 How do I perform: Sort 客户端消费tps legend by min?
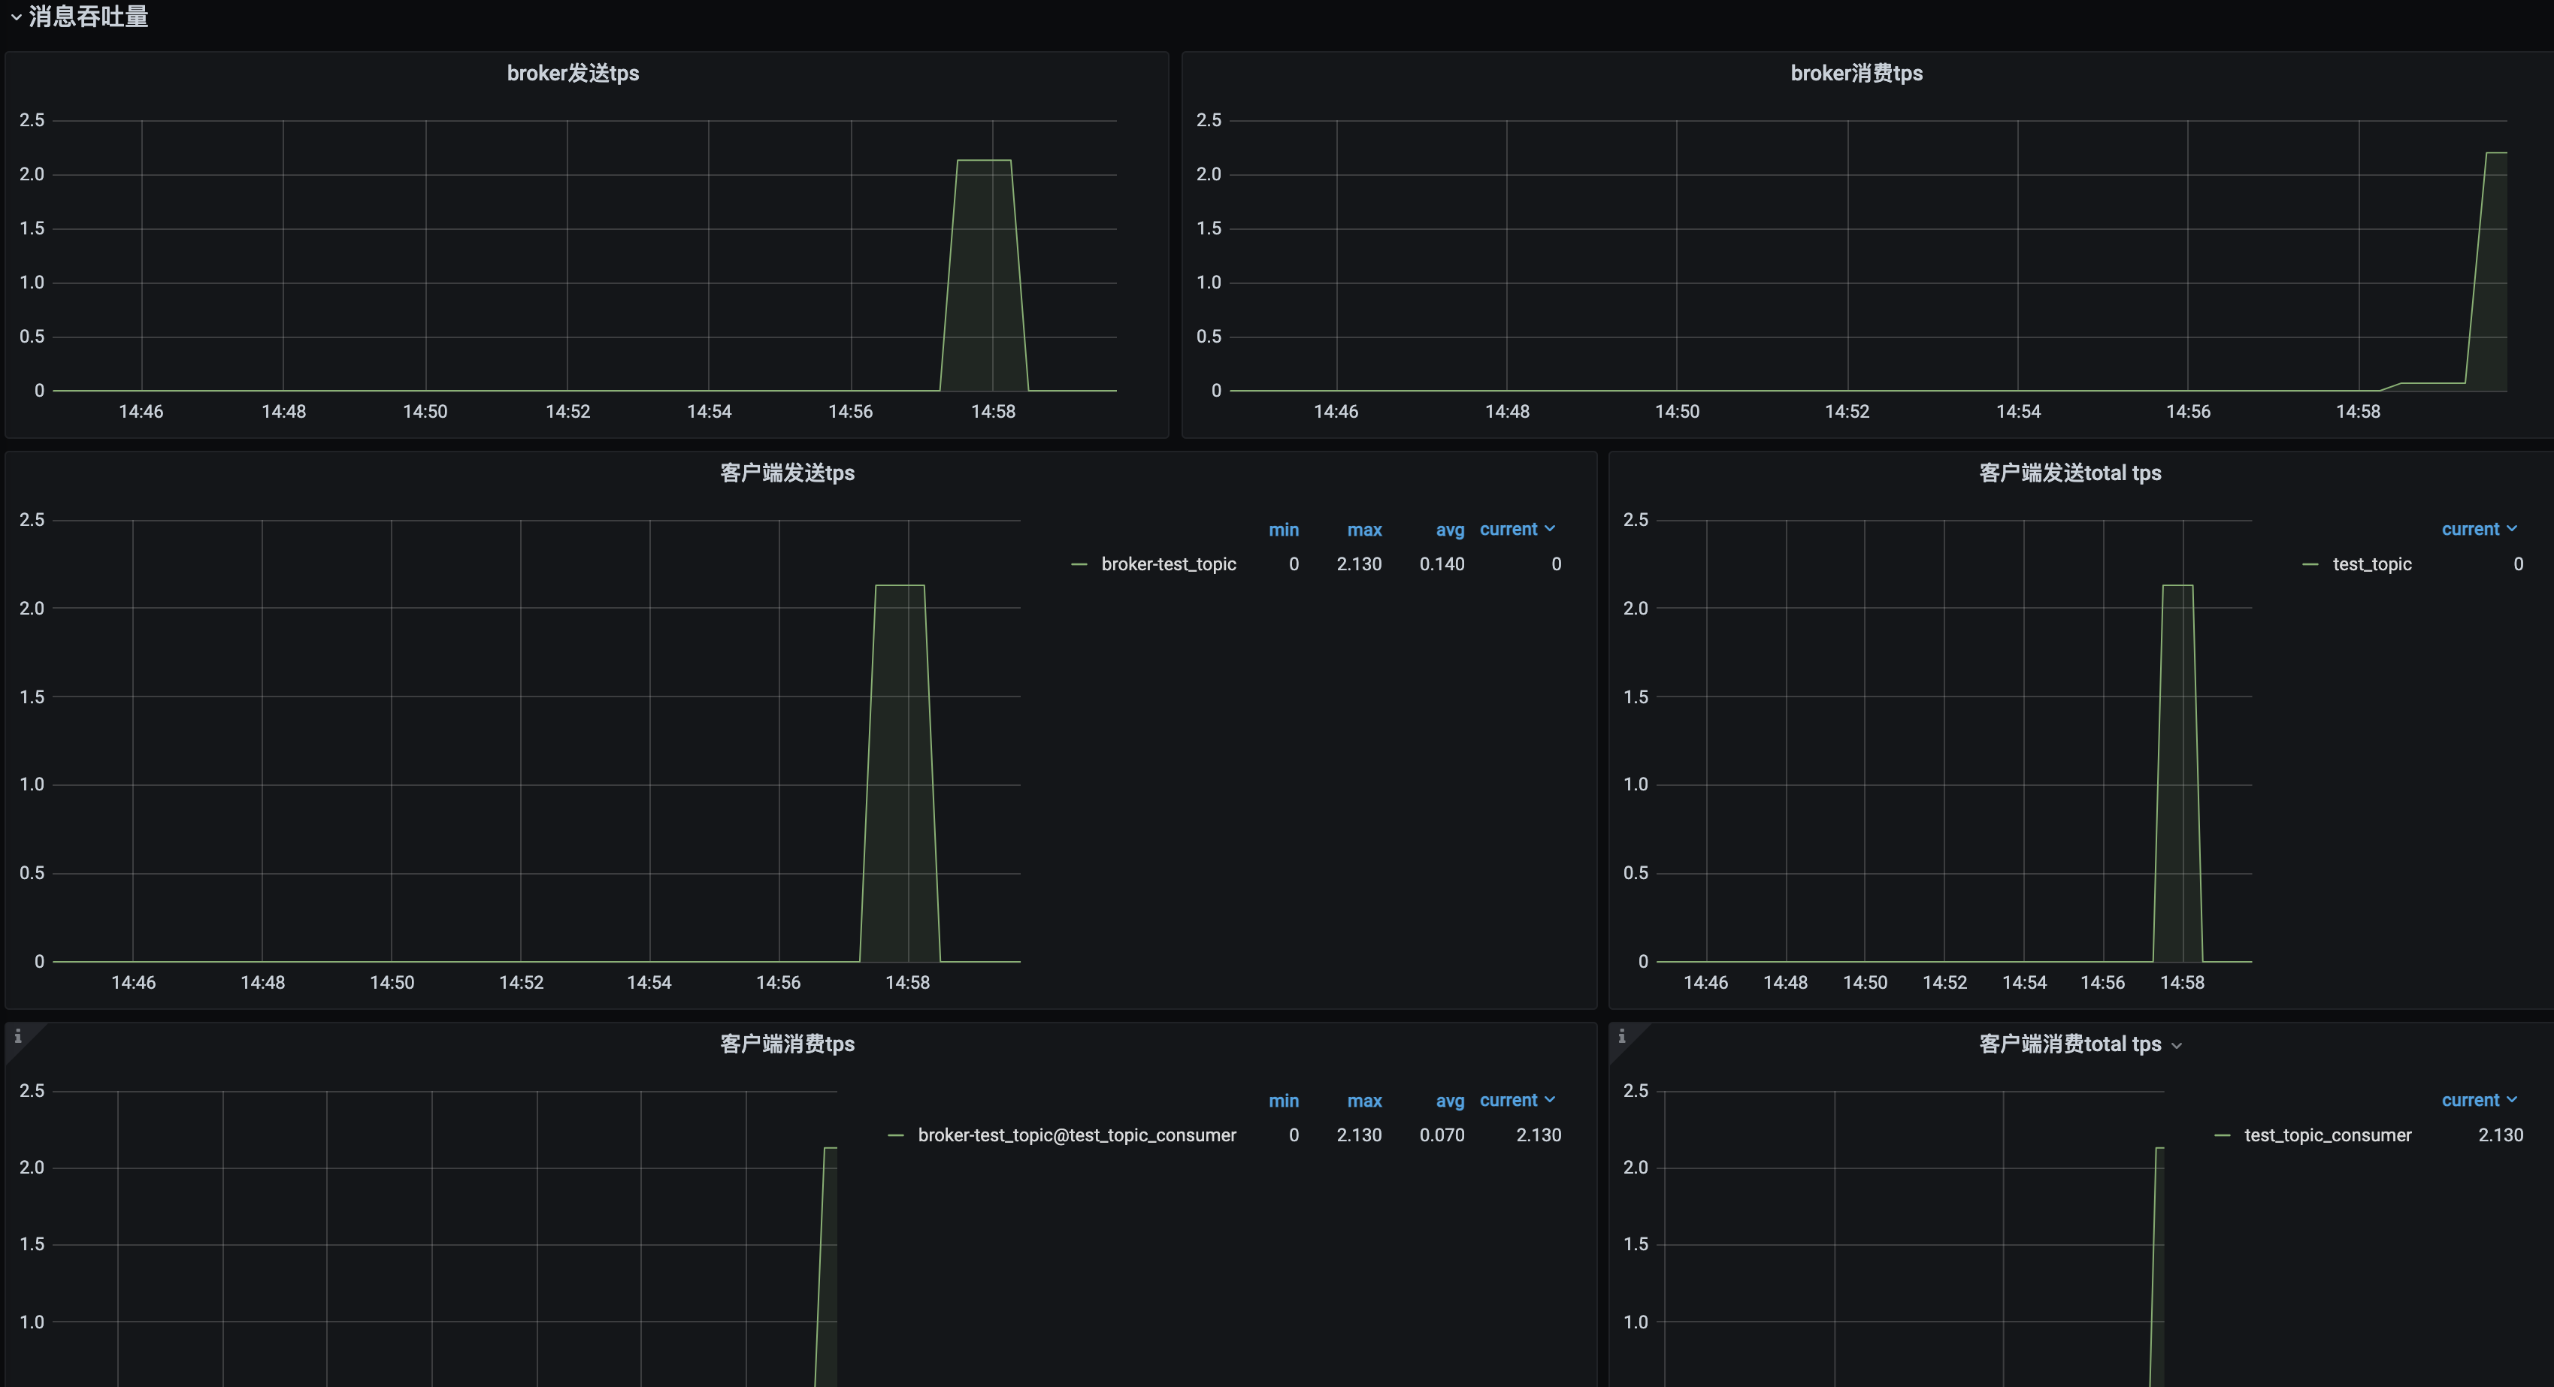click(x=1283, y=1101)
